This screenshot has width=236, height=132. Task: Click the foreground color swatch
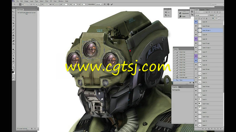[x=13, y=72]
